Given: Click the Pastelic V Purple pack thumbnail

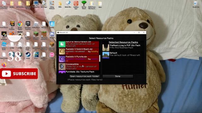Looking at the screenshot, I should [62, 59].
